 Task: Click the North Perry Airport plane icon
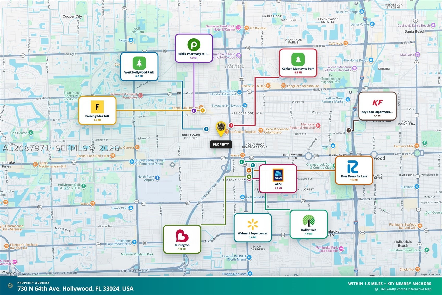point(157,178)
